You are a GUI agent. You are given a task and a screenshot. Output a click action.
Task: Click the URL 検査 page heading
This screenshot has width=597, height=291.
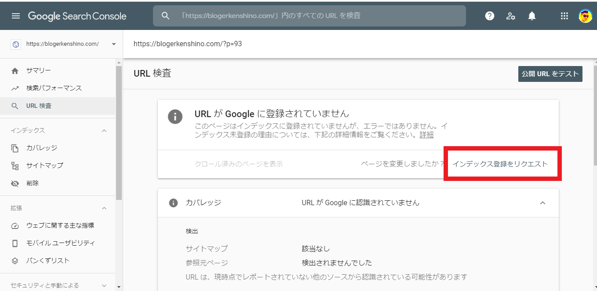[x=152, y=74]
